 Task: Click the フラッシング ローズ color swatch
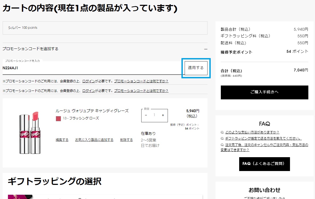tap(58, 119)
